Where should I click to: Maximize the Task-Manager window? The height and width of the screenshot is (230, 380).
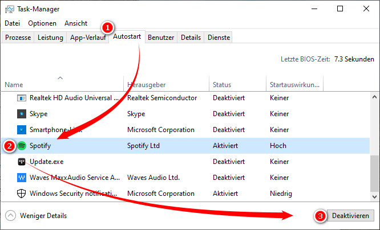(340, 9)
